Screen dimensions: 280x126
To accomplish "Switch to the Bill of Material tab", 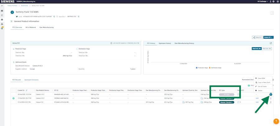I will (30, 27).
